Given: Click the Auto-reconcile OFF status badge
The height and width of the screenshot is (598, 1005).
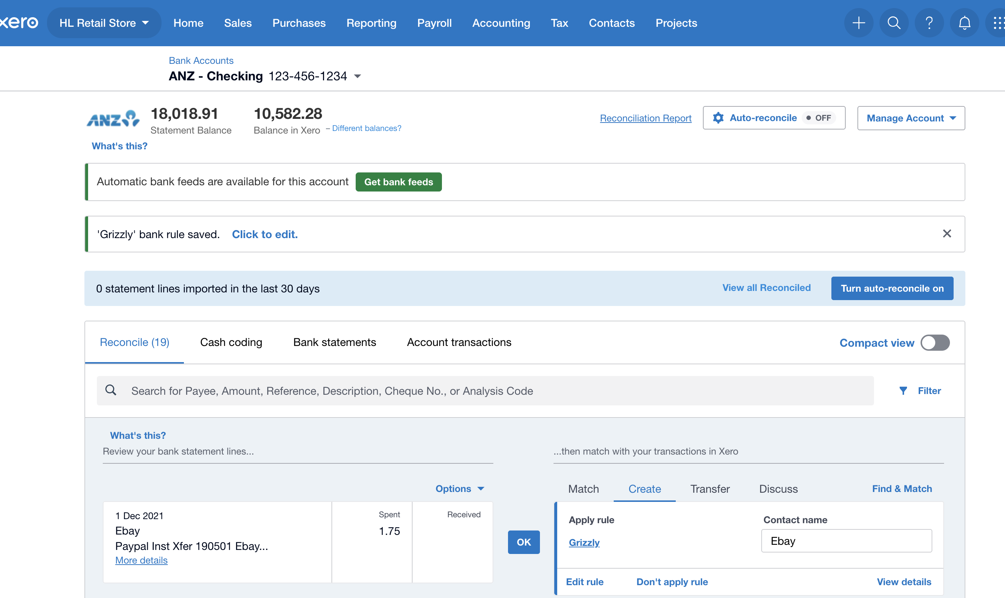Looking at the screenshot, I should (x=819, y=118).
